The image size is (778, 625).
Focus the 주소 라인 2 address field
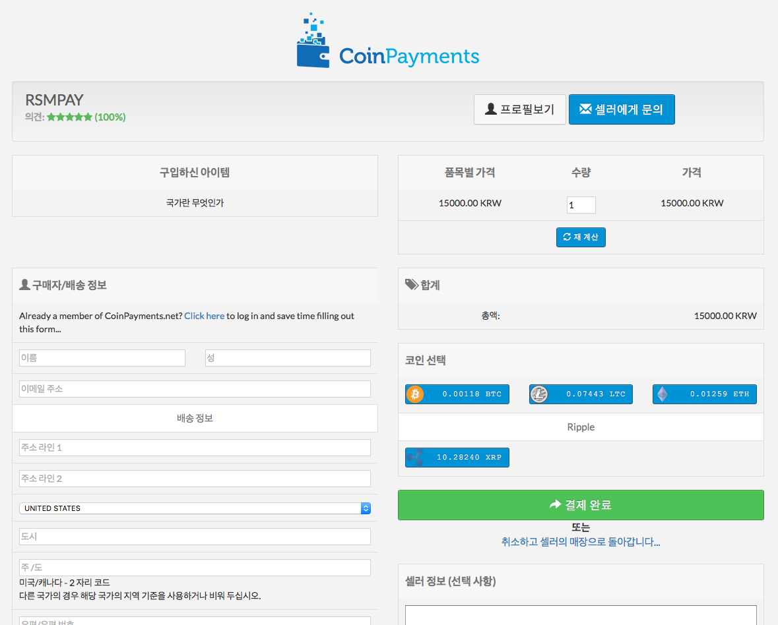(195, 479)
